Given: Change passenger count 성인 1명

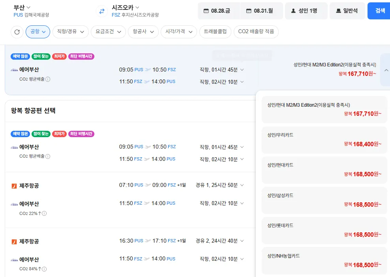Looking at the screenshot, I should click(x=306, y=11).
